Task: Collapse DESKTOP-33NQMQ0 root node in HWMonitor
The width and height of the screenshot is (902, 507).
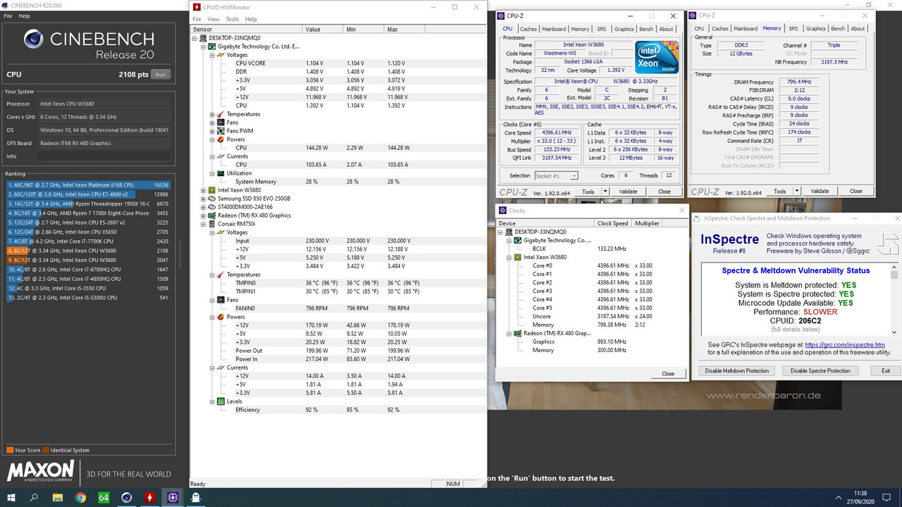Action: point(194,38)
